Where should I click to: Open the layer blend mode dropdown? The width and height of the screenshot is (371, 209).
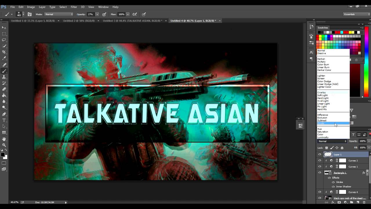click(332, 141)
